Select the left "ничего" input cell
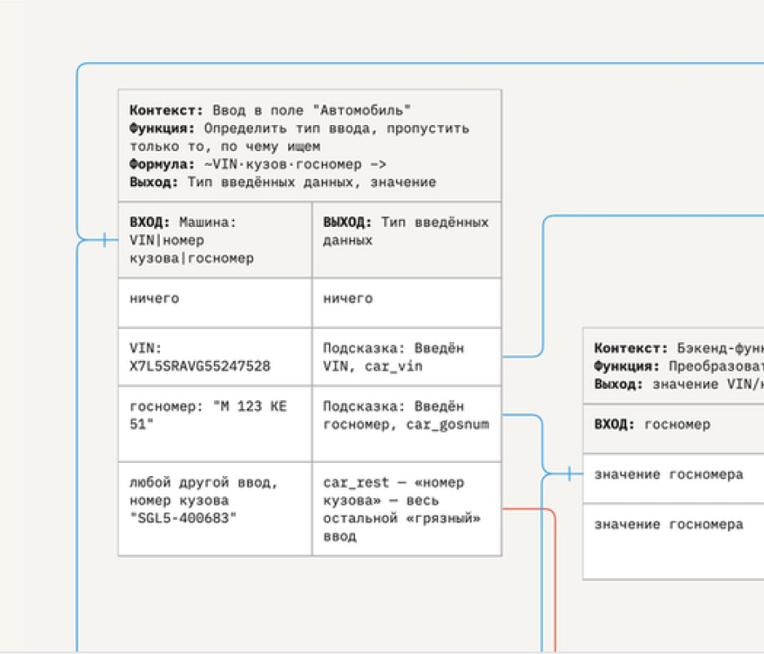Screen dimensions: 764x654 (x=215, y=302)
